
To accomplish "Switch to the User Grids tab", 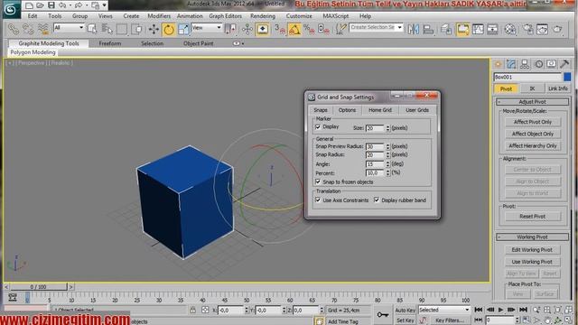I will click(x=417, y=110).
